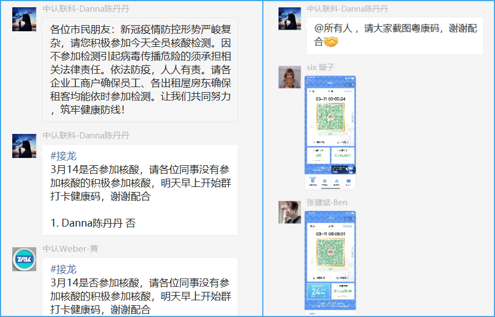Click Danna's avatar next to the @所有人 message
Screen dimensions: 495x317
click(x=290, y=19)
